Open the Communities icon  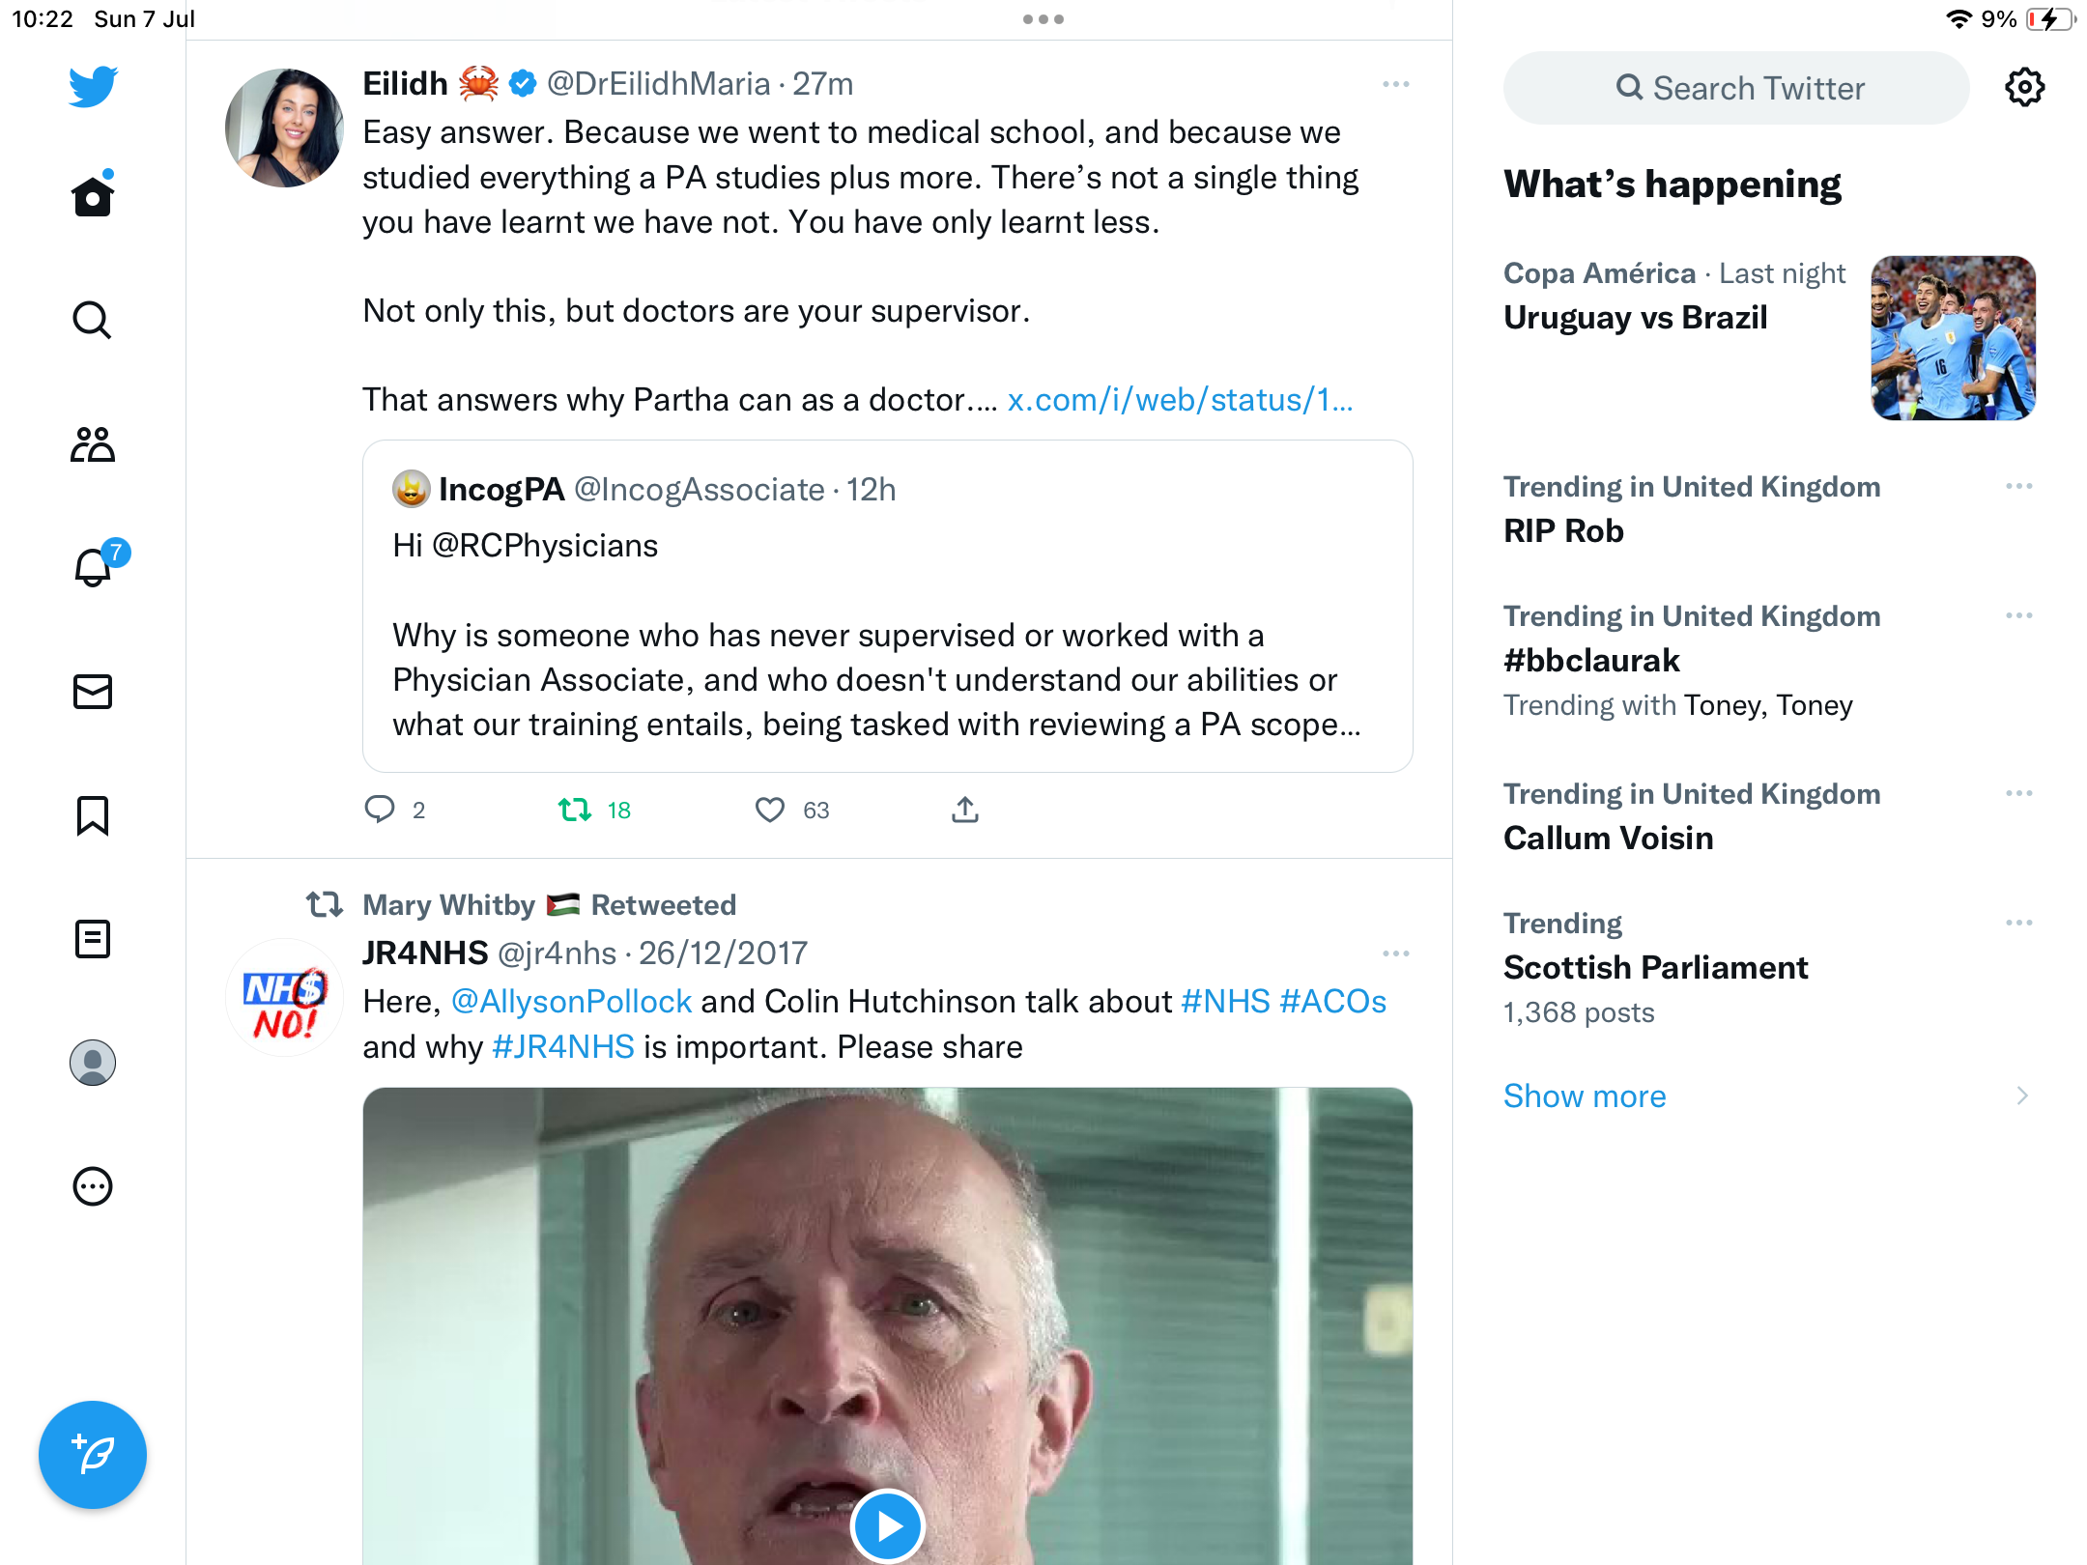[x=93, y=444]
